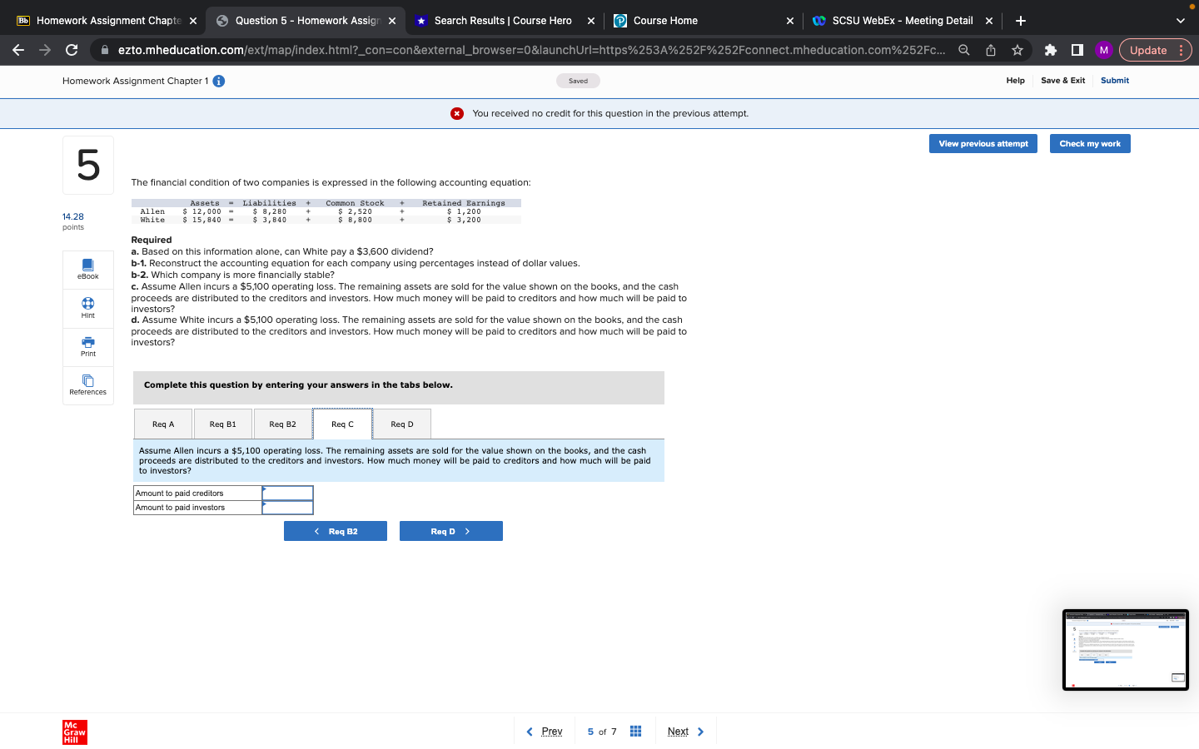Viewport: 1199px width, 749px height.
Task: Open the References icon
Action: 88,385
